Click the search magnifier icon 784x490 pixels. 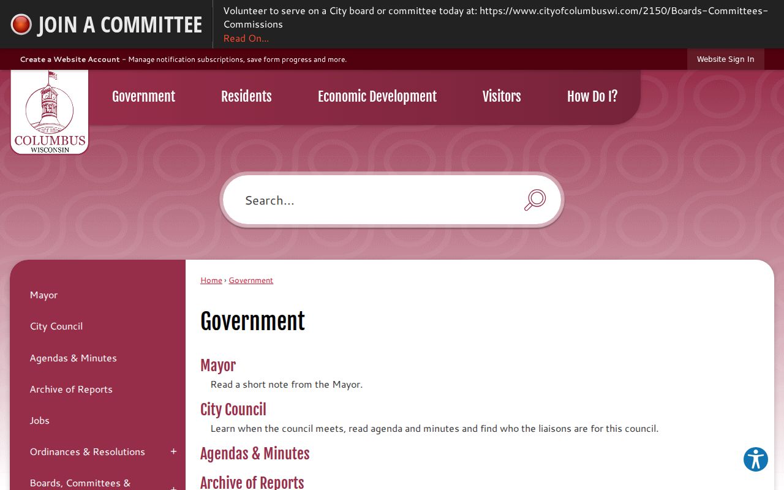pos(535,200)
